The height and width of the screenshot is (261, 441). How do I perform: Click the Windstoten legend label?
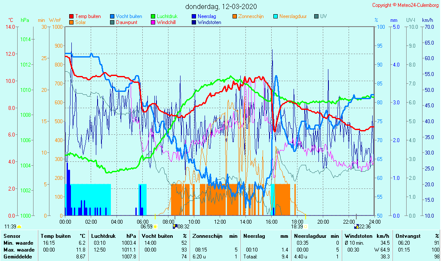209,22
